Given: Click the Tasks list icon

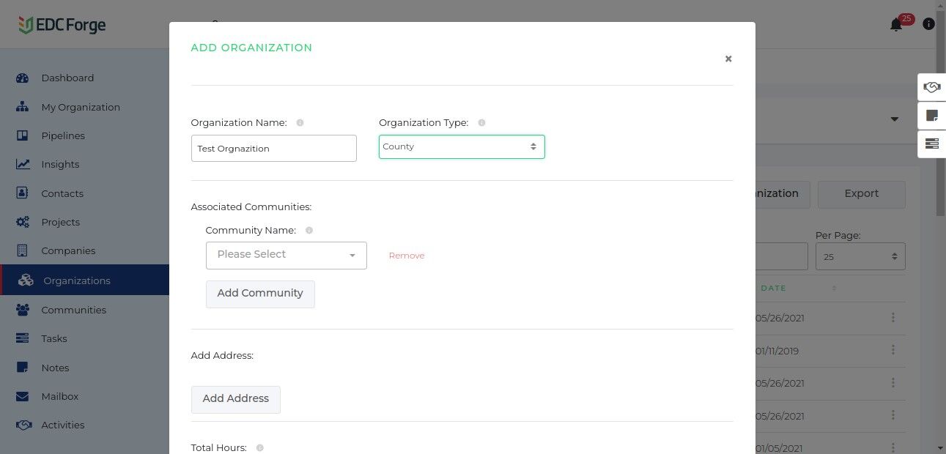Looking at the screenshot, I should coord(22,338).
